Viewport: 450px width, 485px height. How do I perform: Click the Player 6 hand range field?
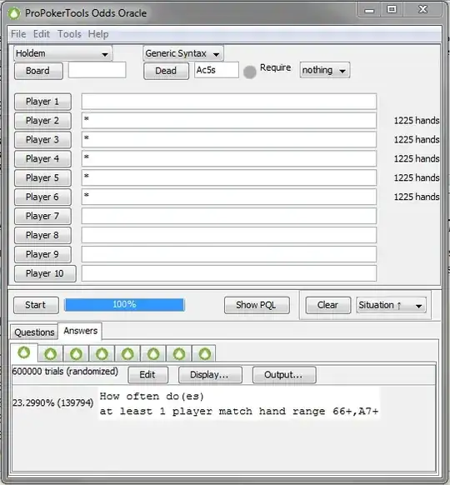pos(229,197)
